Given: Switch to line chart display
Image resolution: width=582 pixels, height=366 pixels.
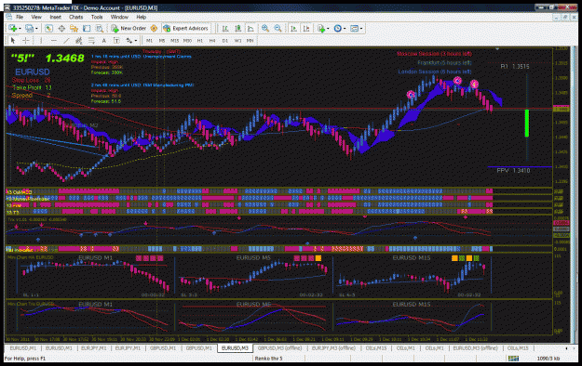Looking at the screenshot, I should [250, 29].
